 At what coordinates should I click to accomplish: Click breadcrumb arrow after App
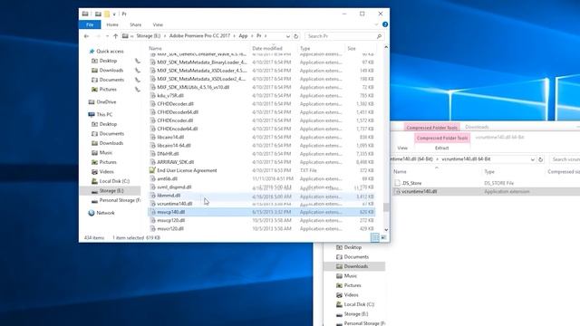(x=252, y=36)
